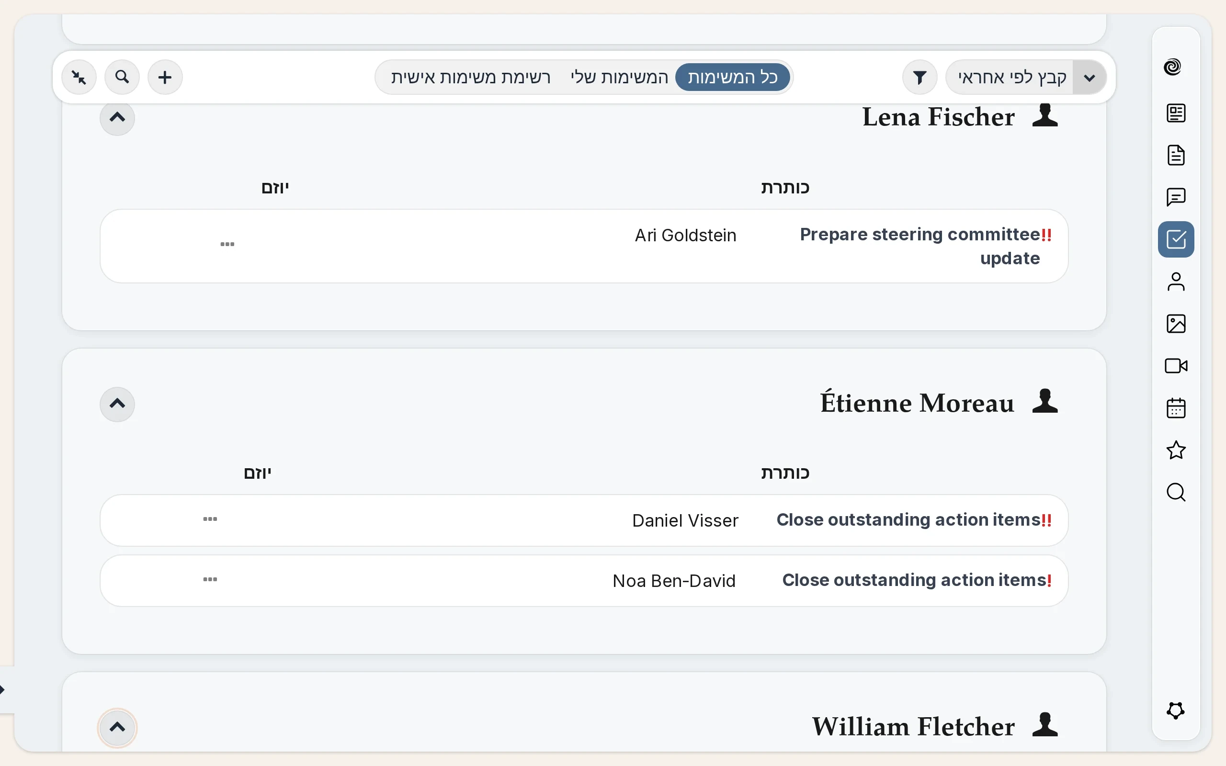The width and height of the screenshot is (1226, 766).
Task: Click the toolbar search magnifier button
Action: tap(122, 77)
